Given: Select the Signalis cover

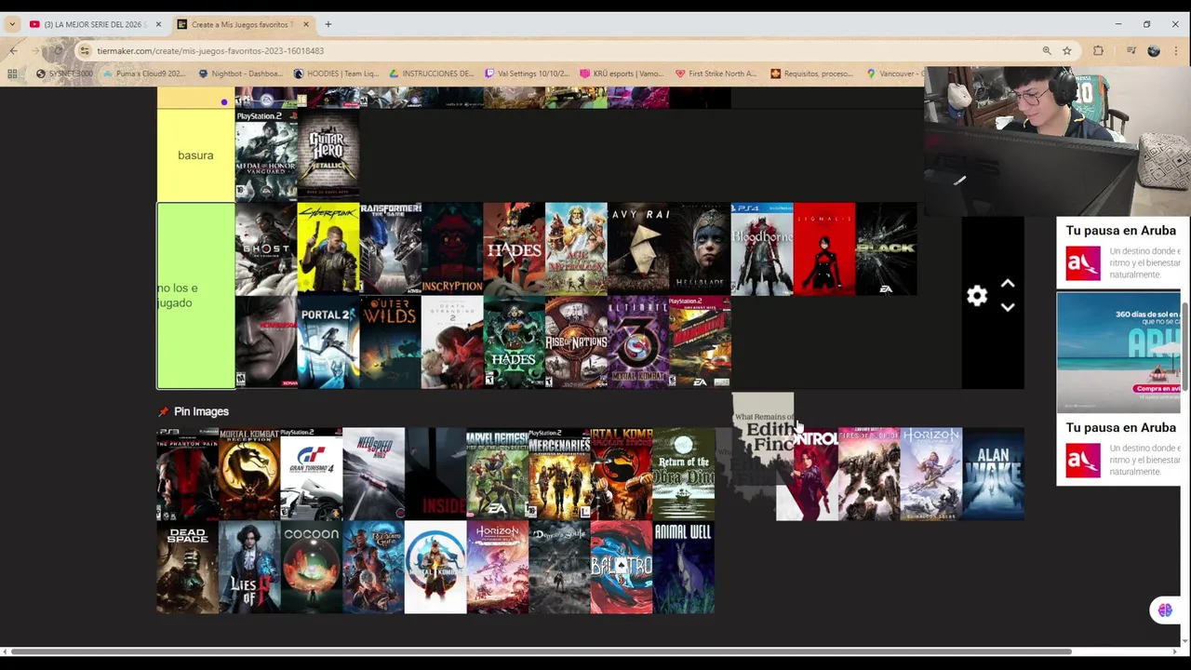Looking at the screenshot, I should click(x=823, y=248).
